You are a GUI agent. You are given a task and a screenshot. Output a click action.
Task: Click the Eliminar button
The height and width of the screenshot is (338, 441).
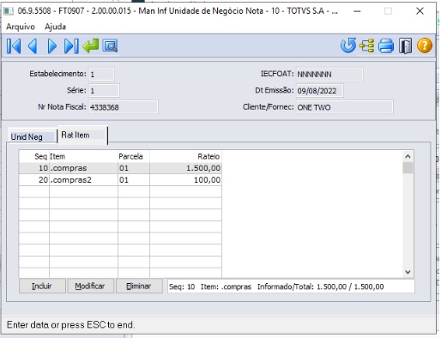[139, 286]
